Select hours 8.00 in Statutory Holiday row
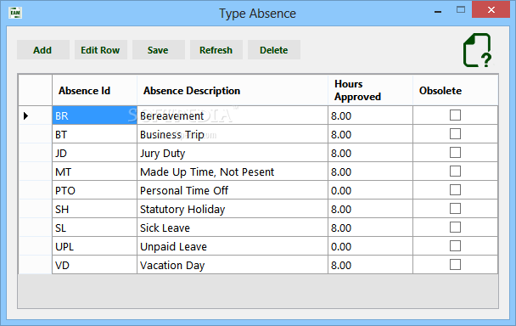The width and height of the screenshot is (516, 326). point(370,209)
